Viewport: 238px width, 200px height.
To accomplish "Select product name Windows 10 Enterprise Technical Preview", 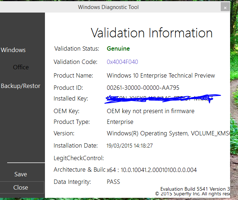I will [x=161, y=75].
